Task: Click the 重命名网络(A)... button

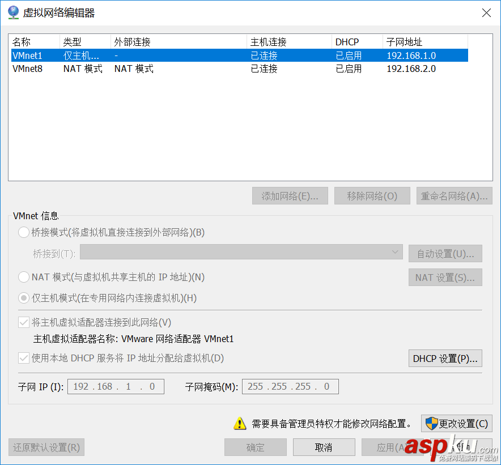Action: point(454,196)
